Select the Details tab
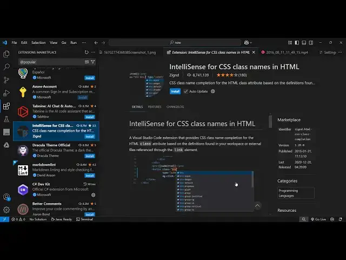The width and height of the screenshot is (346, 260). point(137,107)
